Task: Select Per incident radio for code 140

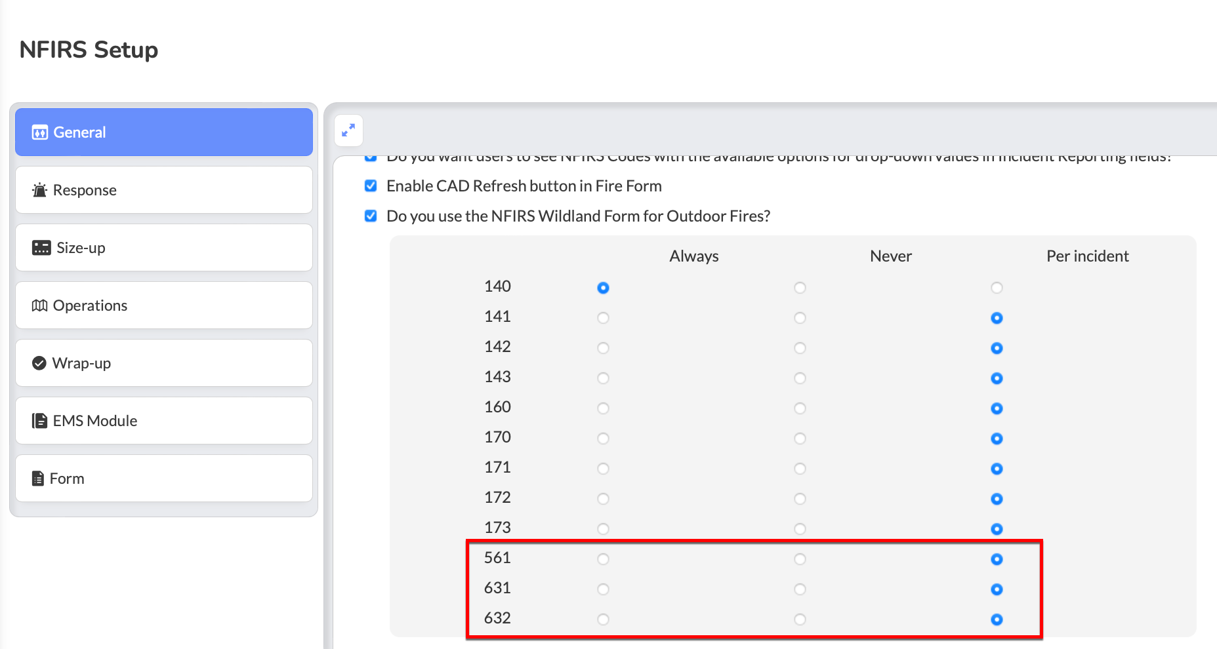Action: 997,288
